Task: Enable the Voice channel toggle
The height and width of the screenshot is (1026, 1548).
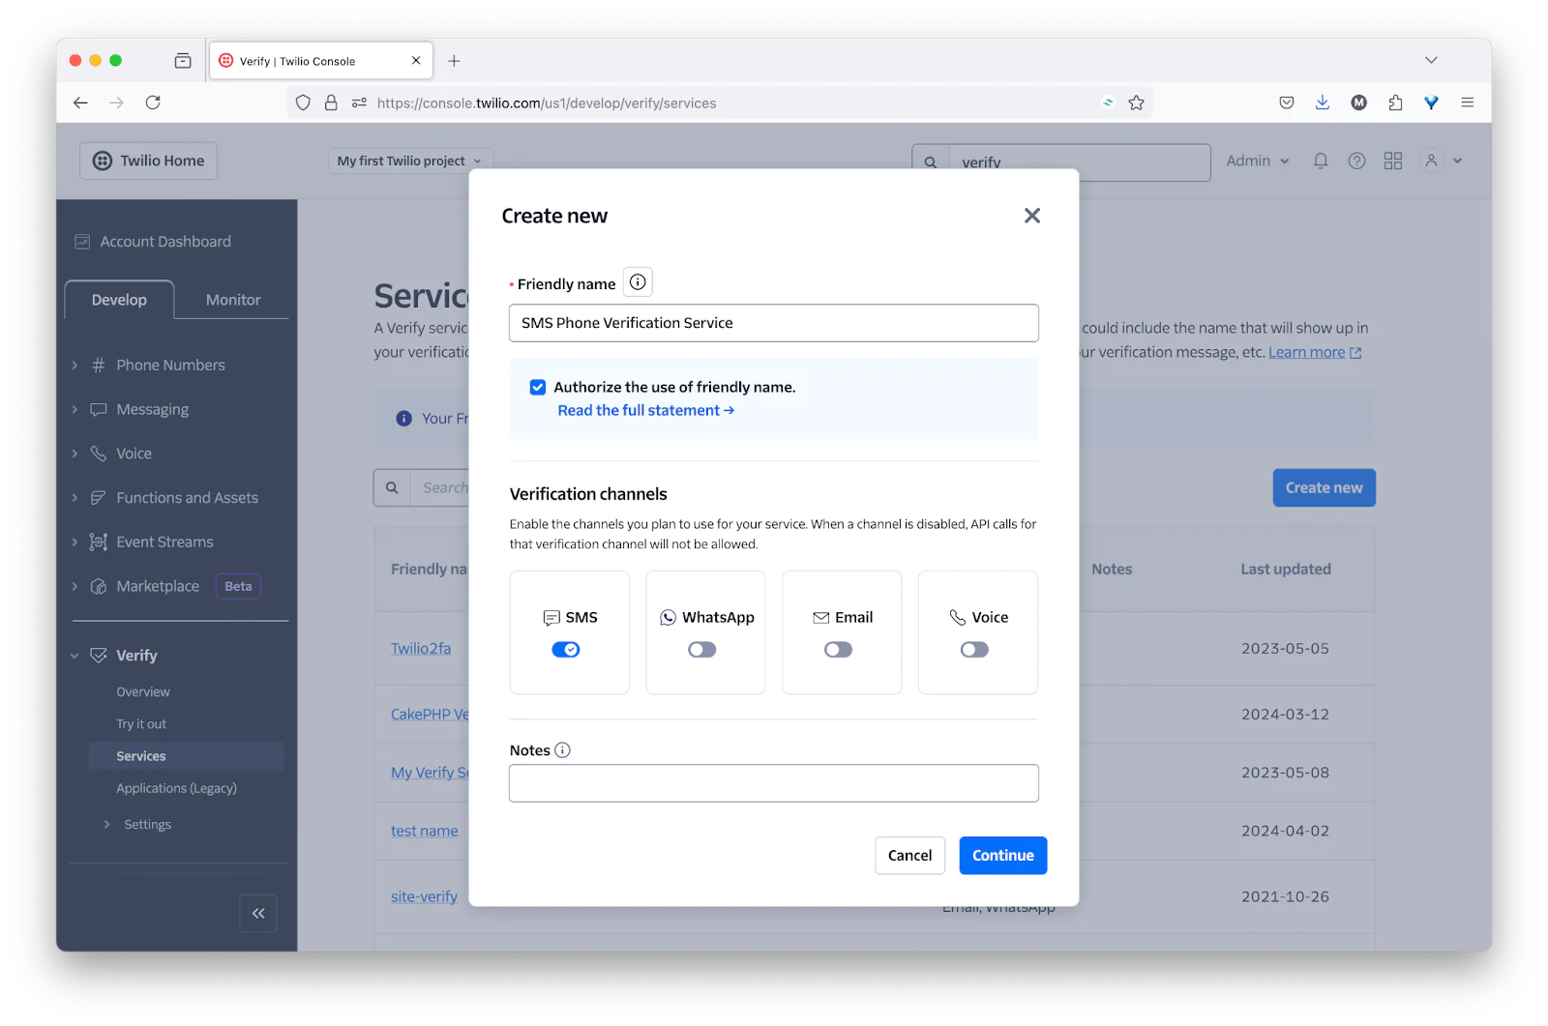Action: 974,650
